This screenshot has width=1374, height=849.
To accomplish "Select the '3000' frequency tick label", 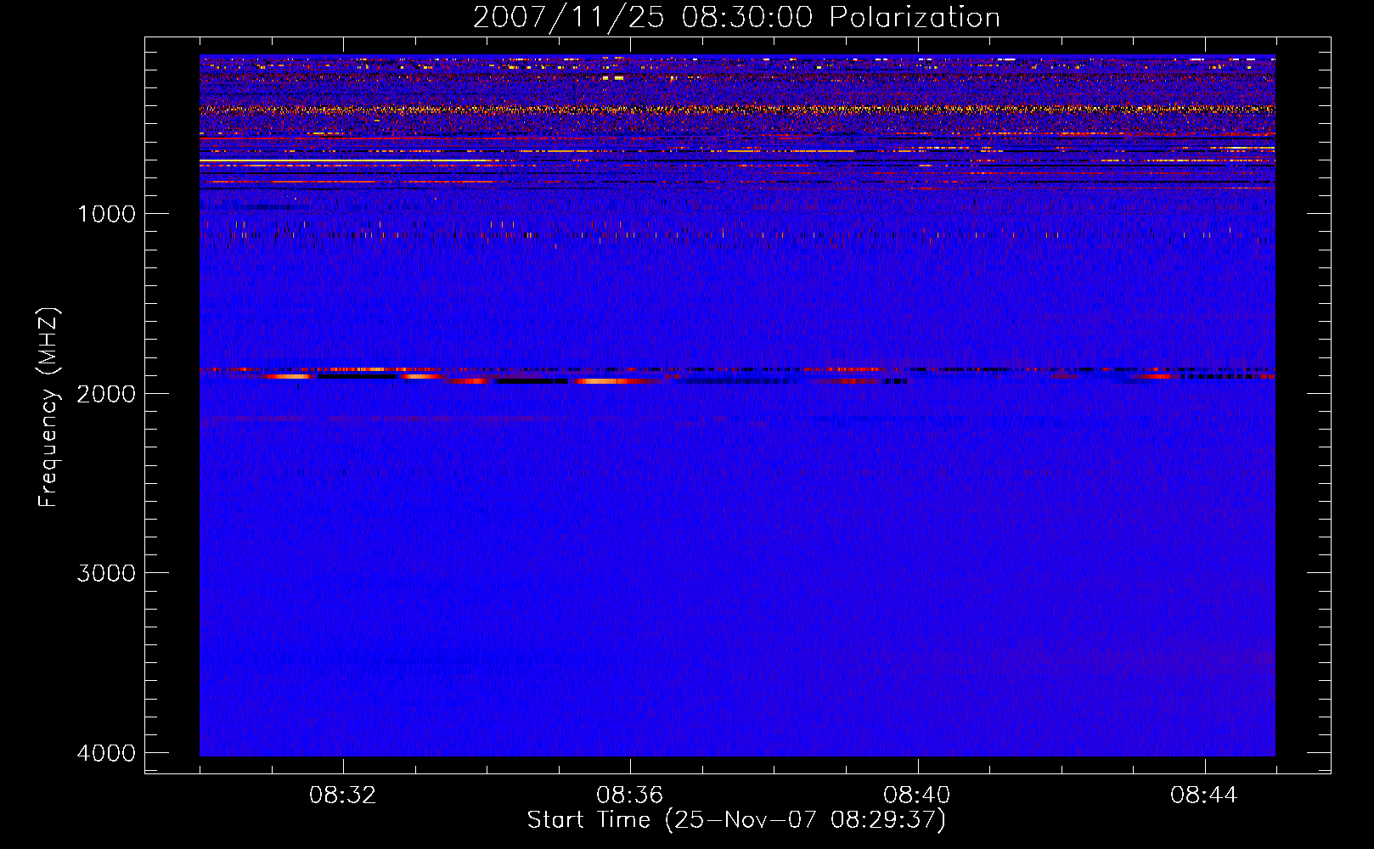I will point(106,573).
